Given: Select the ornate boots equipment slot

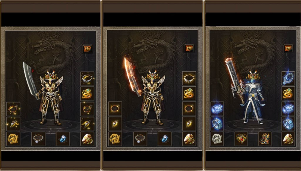Looking at the screenshot, I should (x=265, y=139).
